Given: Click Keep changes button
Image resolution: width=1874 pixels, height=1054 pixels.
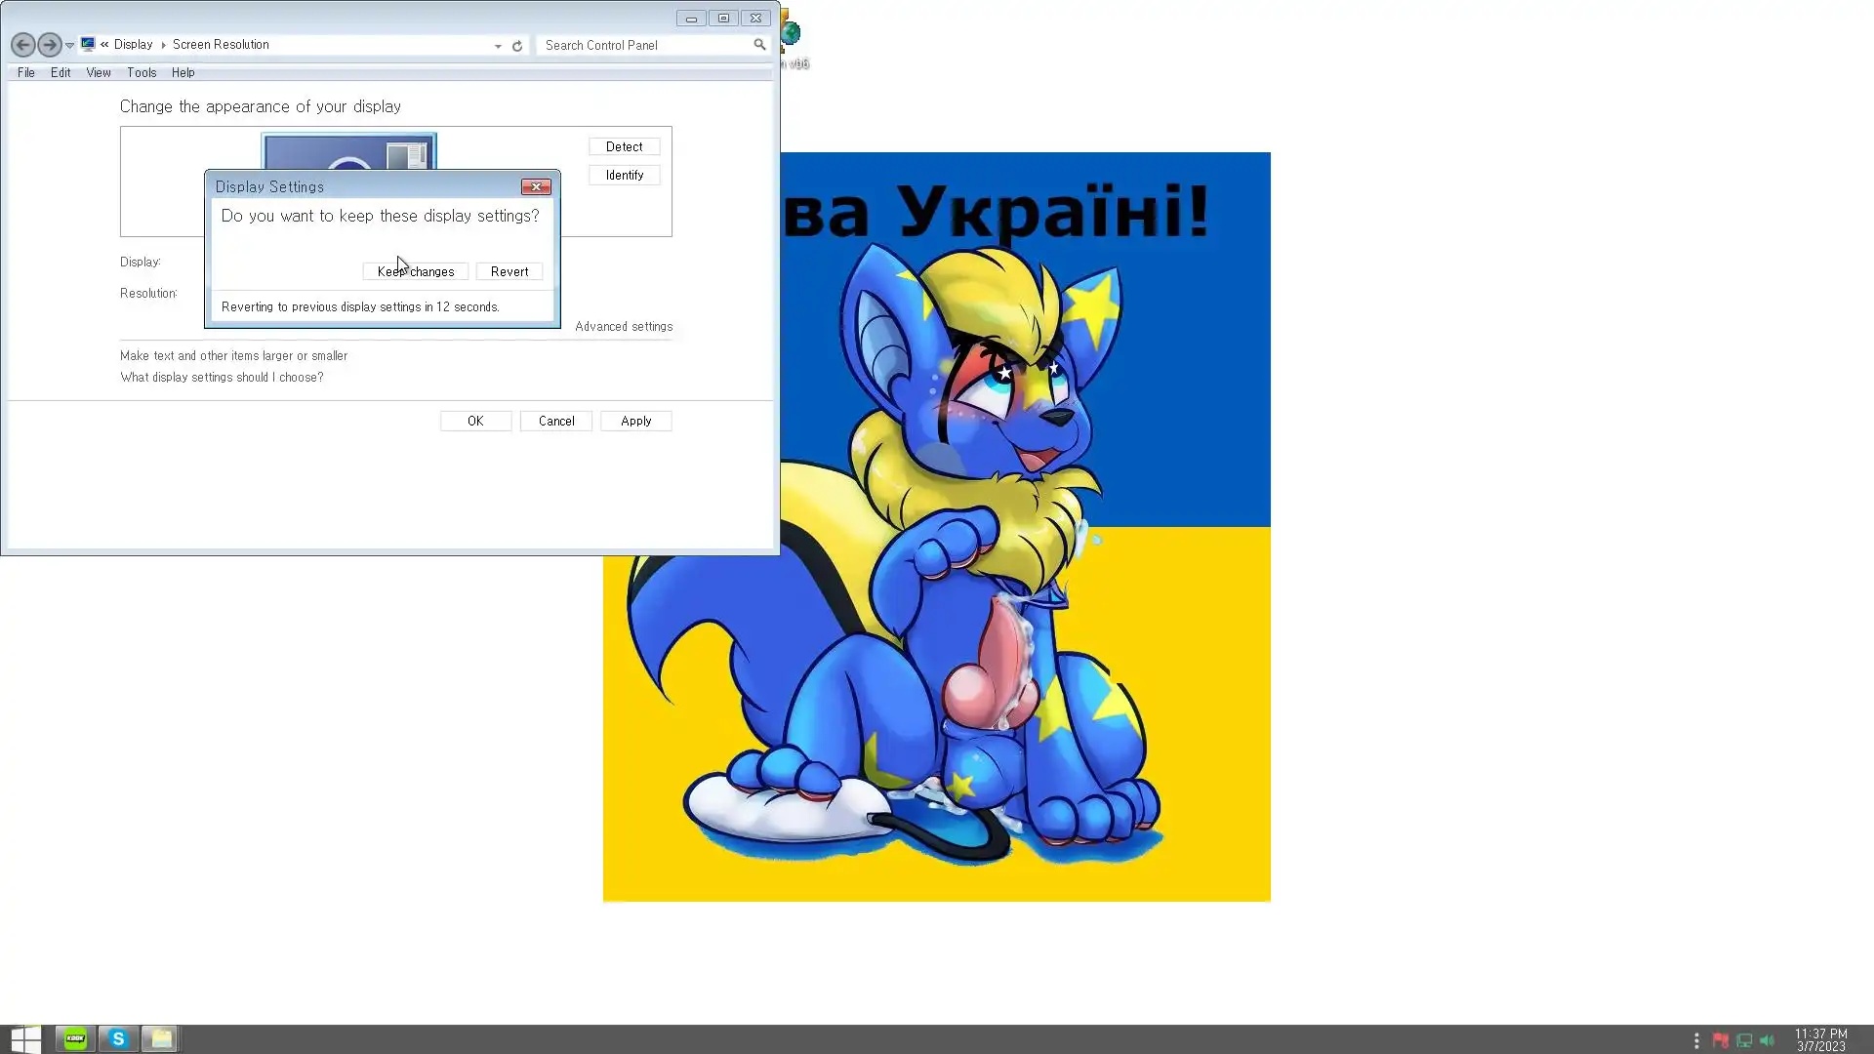Looking at the screenshot, I should (416, 271).
